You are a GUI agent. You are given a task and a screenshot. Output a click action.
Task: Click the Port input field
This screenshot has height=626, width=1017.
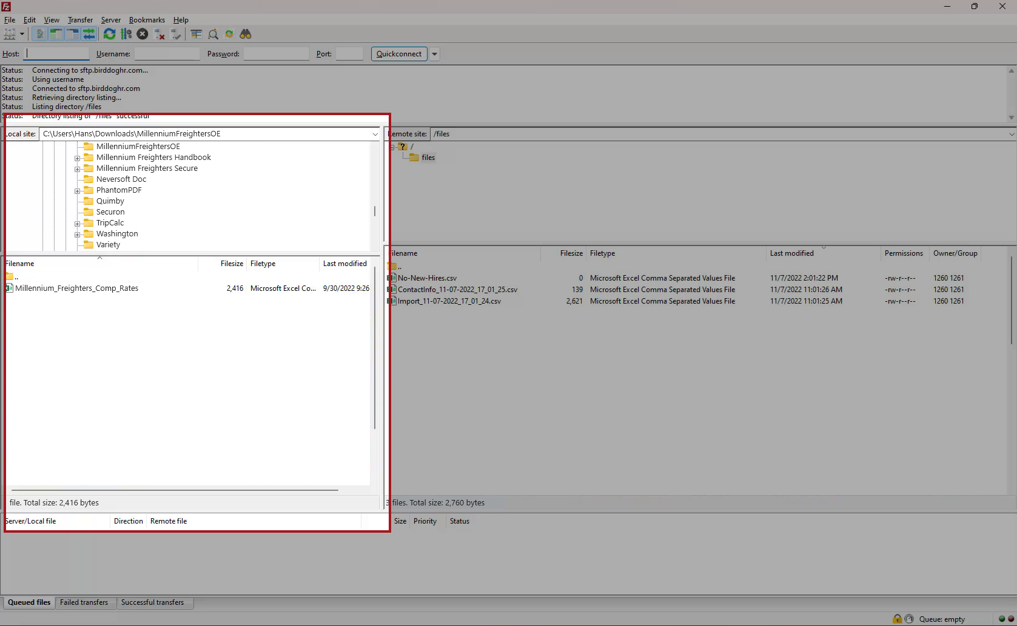(349, 53)
